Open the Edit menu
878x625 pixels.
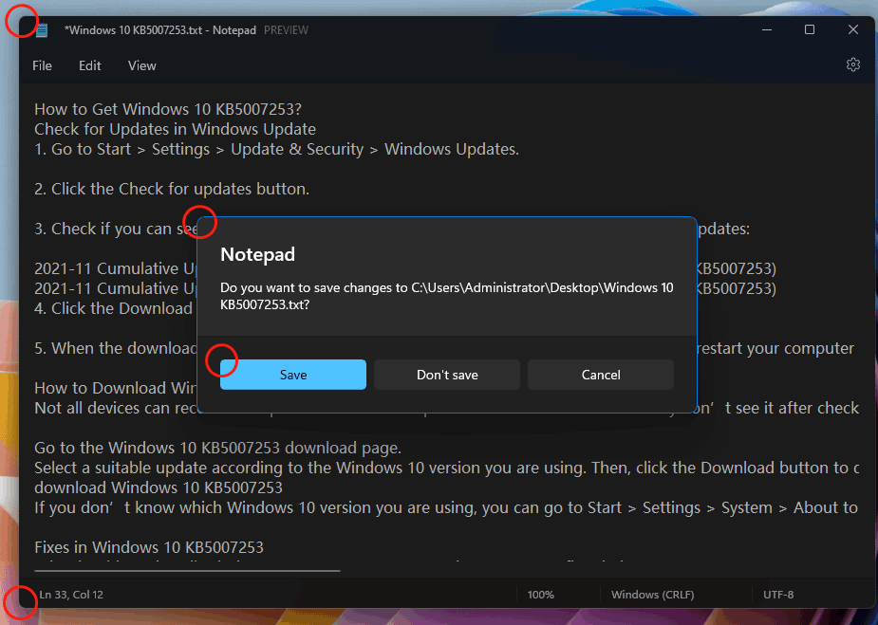click(89, 65)
